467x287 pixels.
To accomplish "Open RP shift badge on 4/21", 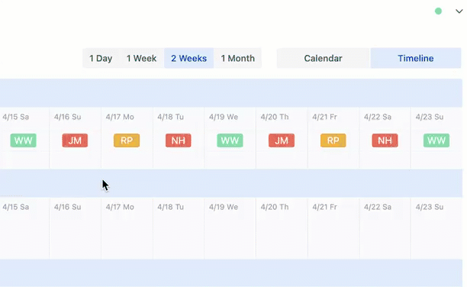I will pyautogui.click(x=333, y=140).
